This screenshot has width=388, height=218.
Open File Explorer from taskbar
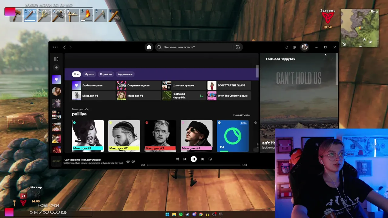[x=174, y=214]
